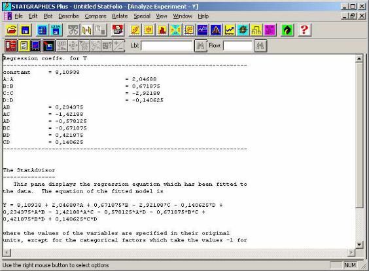
Task: Click the NUM status bar indicator
Action: [350, 265]
